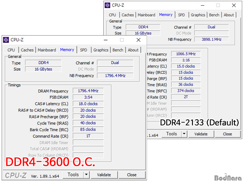Click empty DRAM Idle Timer field in front window
The image size is (243, 182).
(88, 142)
